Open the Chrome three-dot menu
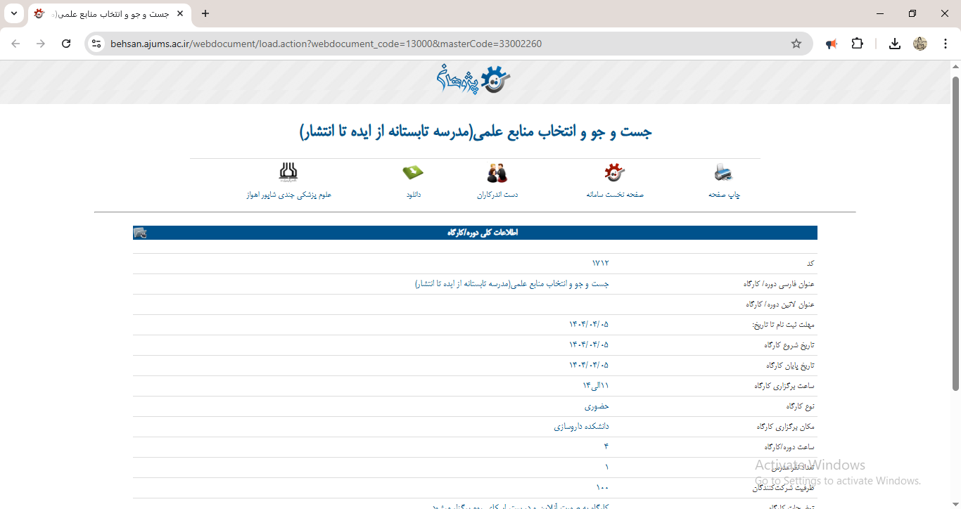Viewport: 961px width, 509px height. click(945, 44)
